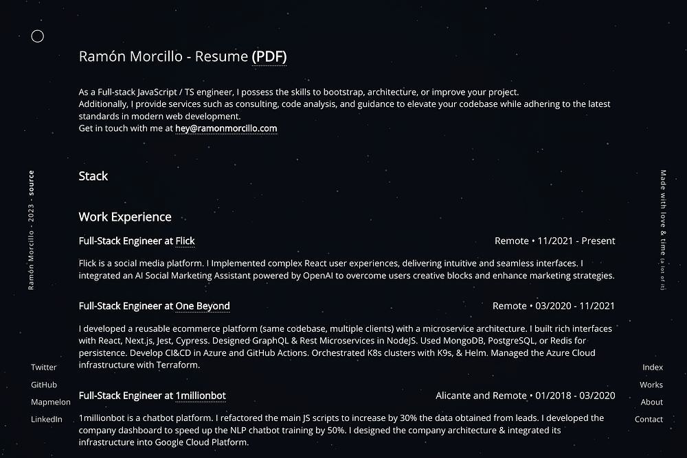Click the vertical 'source' link
The width and height of the screenshot is (687, 458).
[x=31, y=183]
